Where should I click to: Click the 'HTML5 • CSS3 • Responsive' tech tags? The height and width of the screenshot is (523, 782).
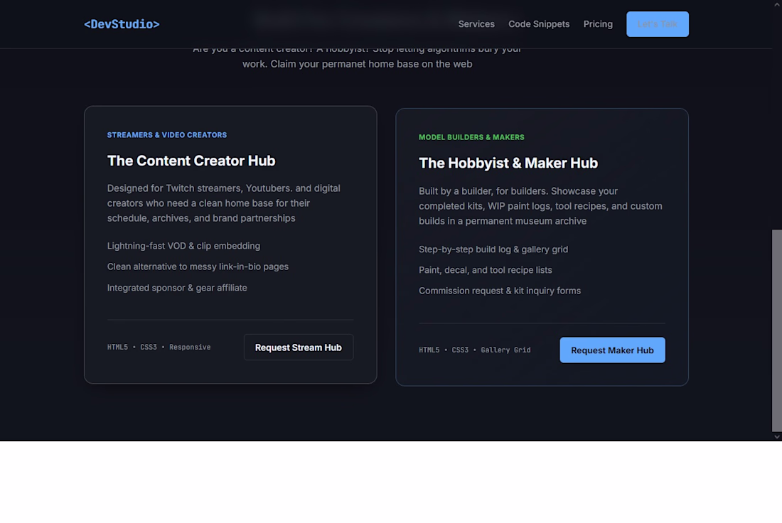click(159, 347)
